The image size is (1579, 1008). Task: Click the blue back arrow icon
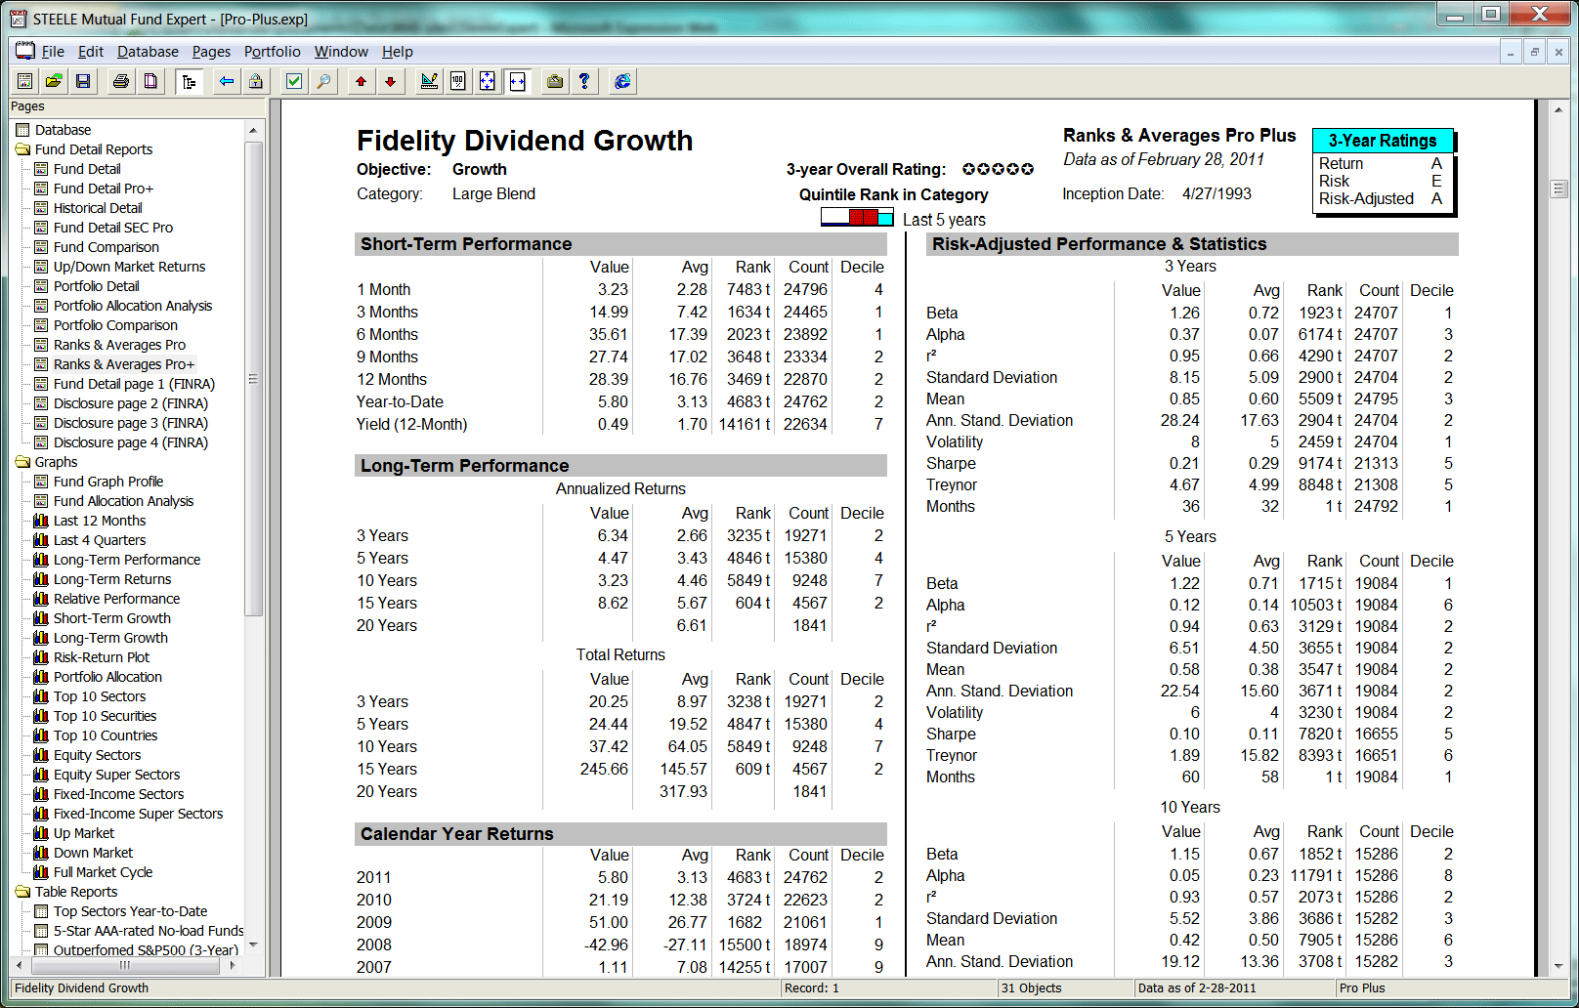[x=227, y=82]
